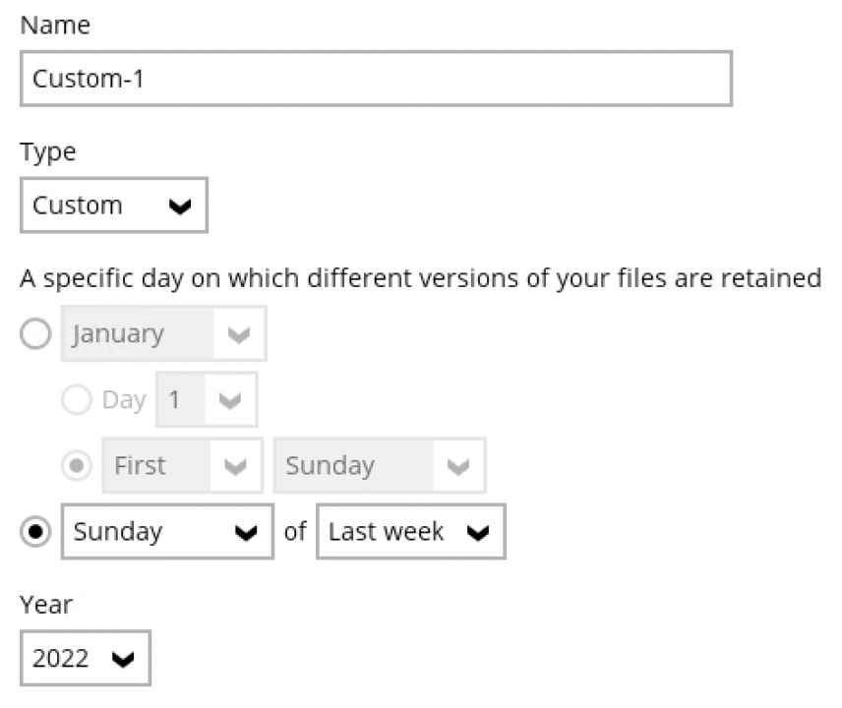842x708 pixels.
Task: Open the active Sunday dropdown before "of"
Action: click(x=167, y=532)
